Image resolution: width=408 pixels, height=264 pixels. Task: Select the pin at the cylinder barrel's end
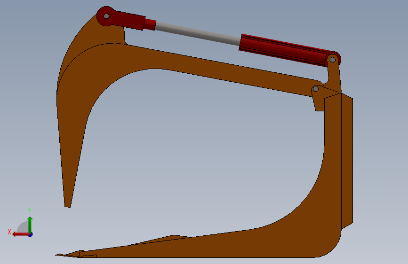tap(333, 60)
